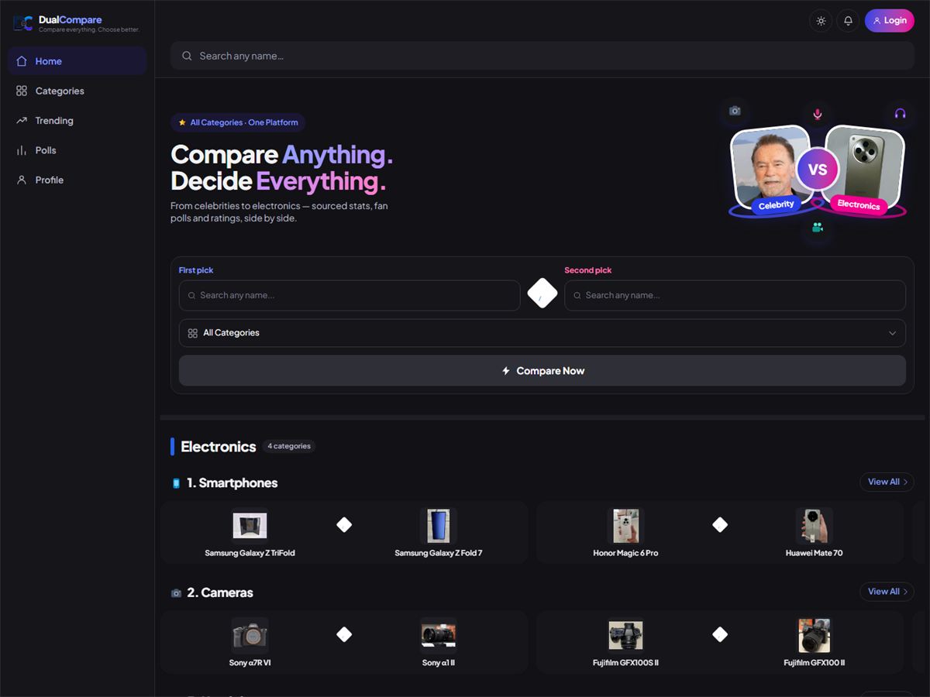Viewport: 930px width, 697px height.
Task: Click the Electronics label pill in hero
Action: pyautogui.click(x=859, y=204)
